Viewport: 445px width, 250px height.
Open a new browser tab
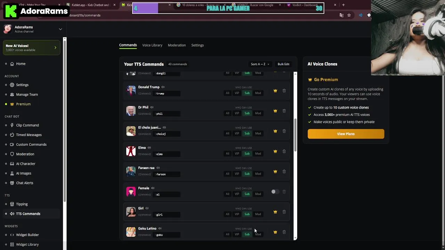343,5
